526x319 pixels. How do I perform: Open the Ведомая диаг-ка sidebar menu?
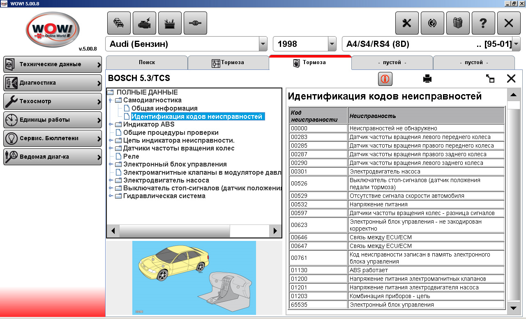tap(53, 157)
